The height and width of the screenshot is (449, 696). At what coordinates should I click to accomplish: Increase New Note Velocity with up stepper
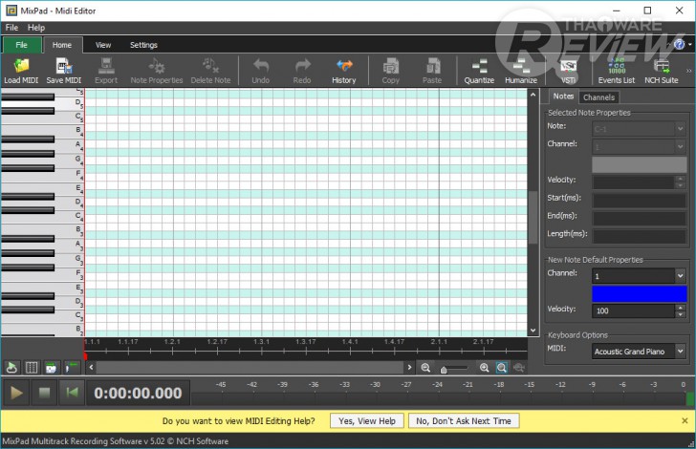[x=680, y=307]
